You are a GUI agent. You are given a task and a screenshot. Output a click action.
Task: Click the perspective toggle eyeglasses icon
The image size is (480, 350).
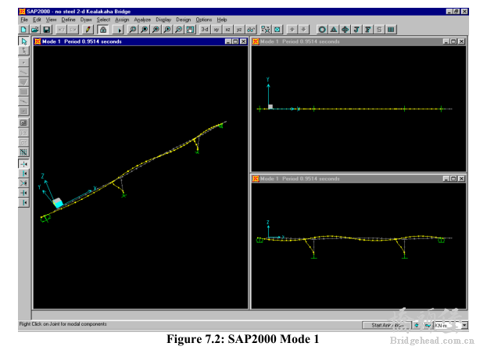251,30
